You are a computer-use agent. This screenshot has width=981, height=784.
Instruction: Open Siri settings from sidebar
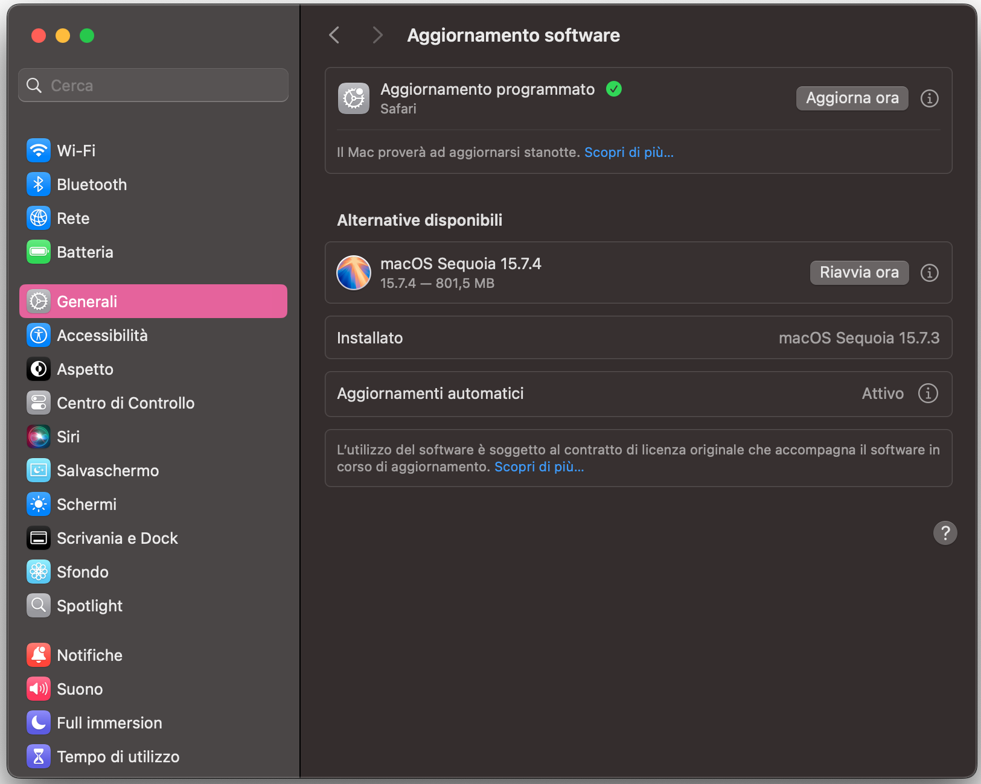(x=68, y=436)
